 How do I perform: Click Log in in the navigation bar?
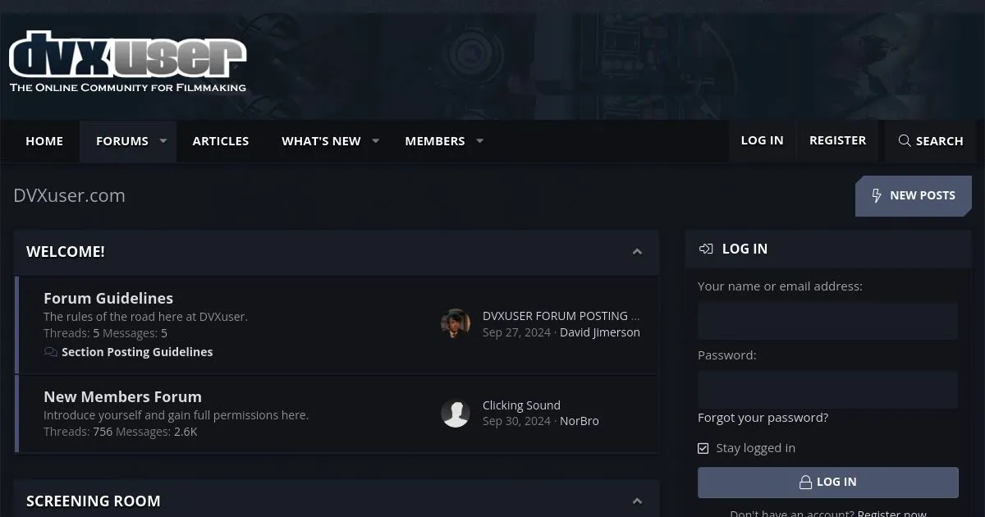coord(763,140)
